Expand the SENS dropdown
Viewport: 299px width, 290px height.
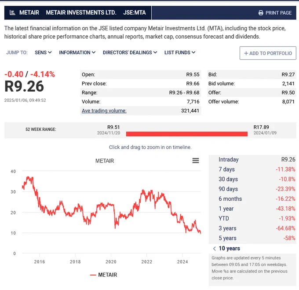click(x=43, y=52)
